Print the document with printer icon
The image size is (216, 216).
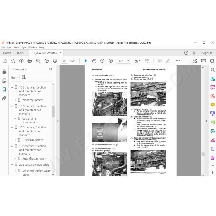click(x=30, y=61)
